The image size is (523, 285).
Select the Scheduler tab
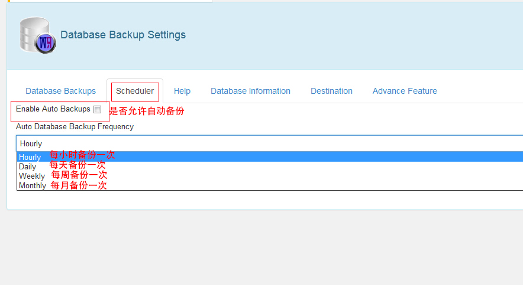click(x=135, y=91)
